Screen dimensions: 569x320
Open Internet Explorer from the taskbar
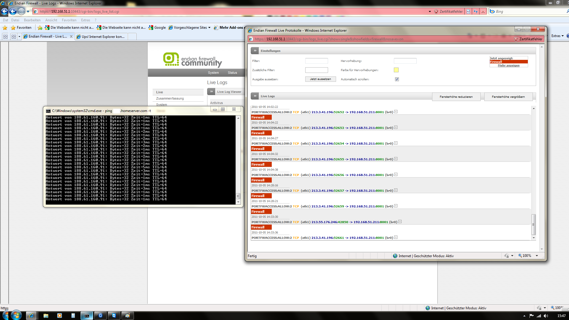31,316
